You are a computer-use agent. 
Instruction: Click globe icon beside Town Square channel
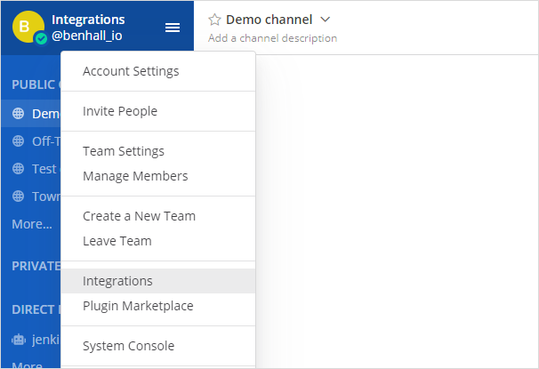[18, 197]
